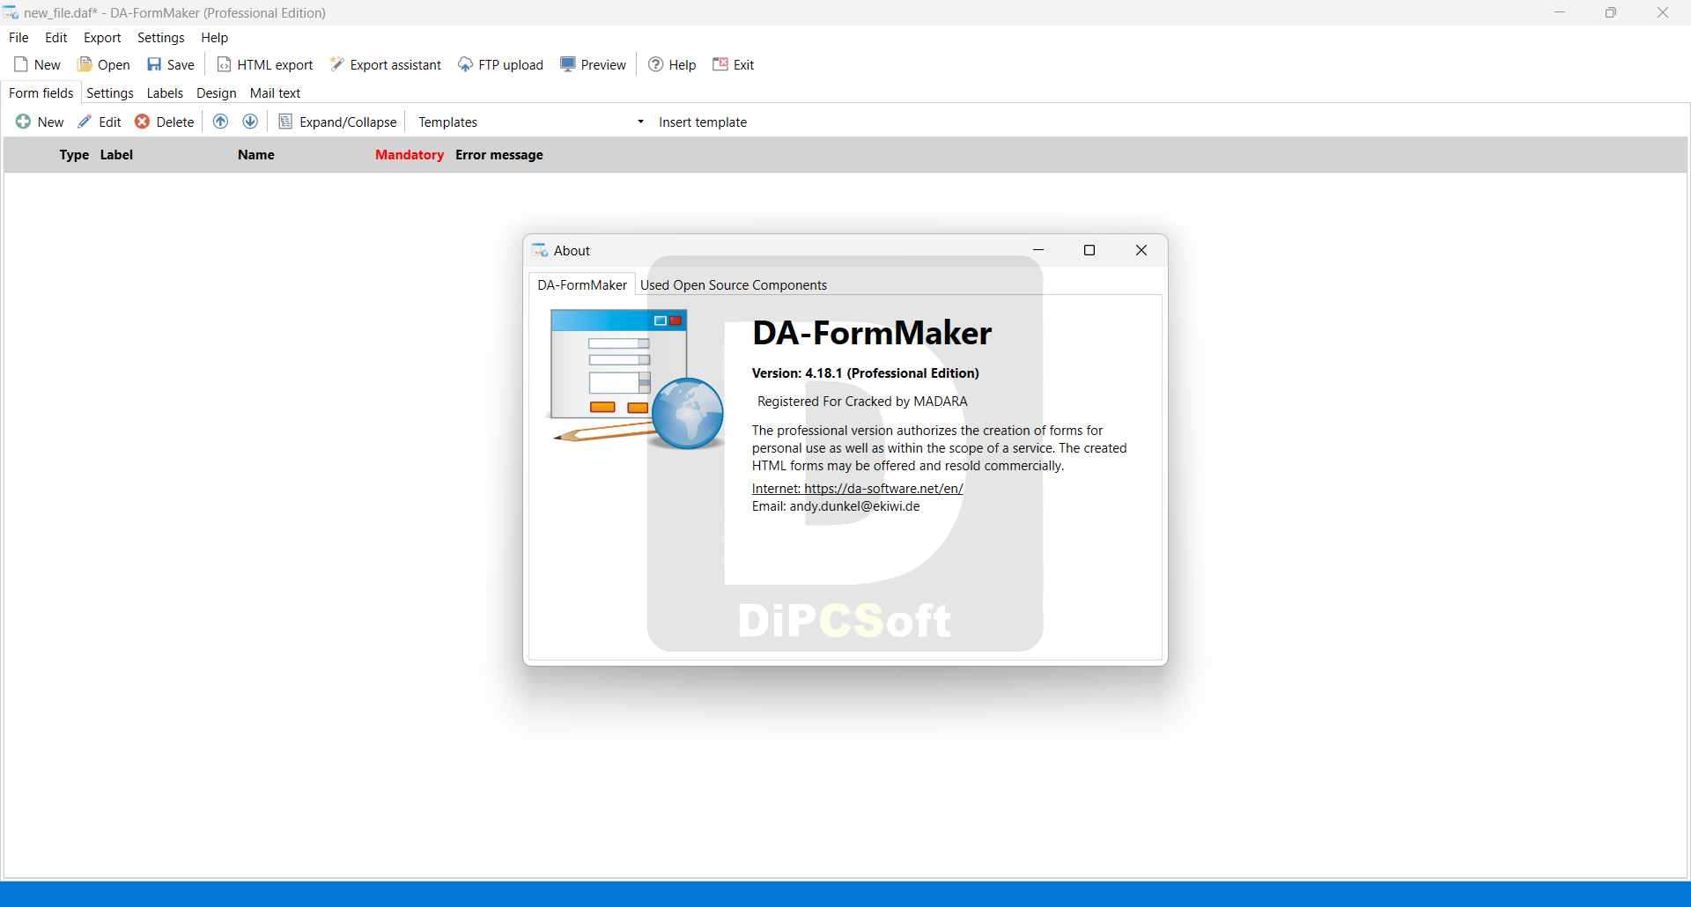Image resolution: width=1691 pixels, height=907 pixels.
Task: Open the Export menu
Action: tap(102, 38)
